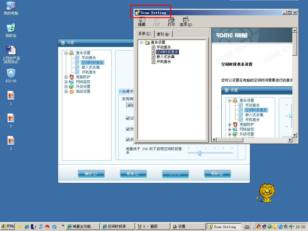Screen dimensions: 308x231
Task: Open My Computer desktop icon
Action: coord(11,8)
